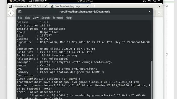Screen dimensions: 177x99
Task: Click the warning line about Header V3 RSA/SHA256 Signature
Action: tap(84, 87)
